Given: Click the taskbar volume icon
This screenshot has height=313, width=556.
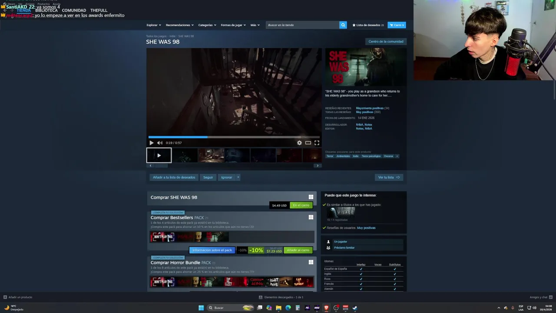Looking at the screenshot, I should pos(534,308).
